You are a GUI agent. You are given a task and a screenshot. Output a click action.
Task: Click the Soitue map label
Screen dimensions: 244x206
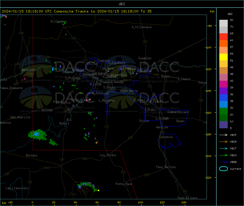click(144, 121)
